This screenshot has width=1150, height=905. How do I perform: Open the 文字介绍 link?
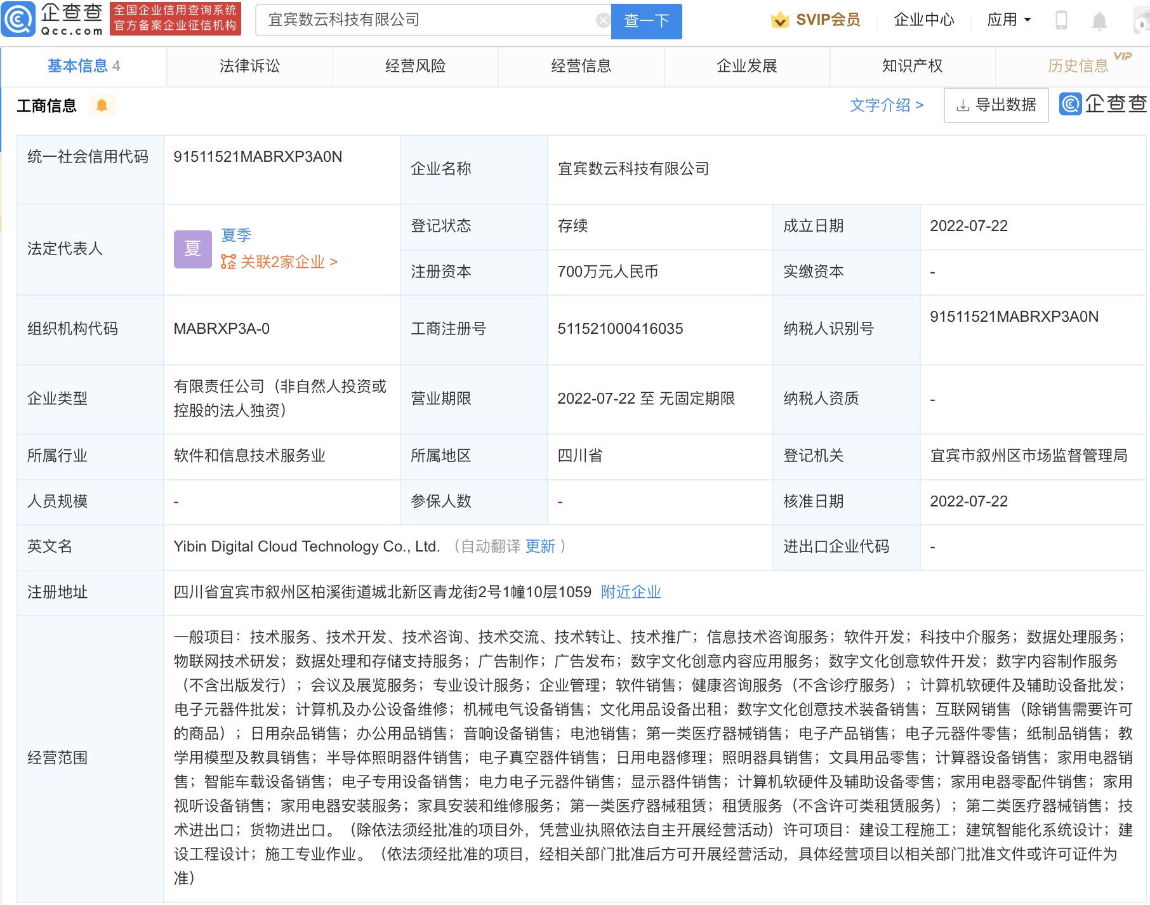tap(887, 105)
